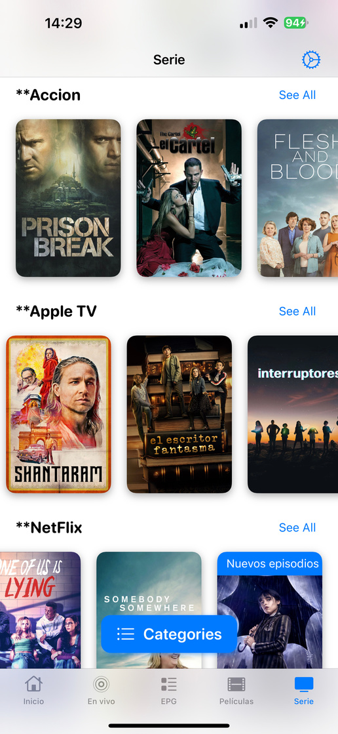Open the Interruptores series poster

click(293, 415)
